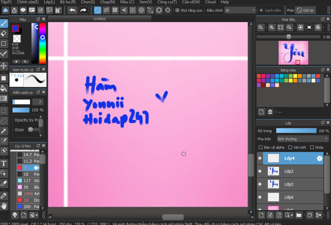Adjust the Độ trong layer opacity slider
This screenshot has height=225, width=331.
point(296,131)
